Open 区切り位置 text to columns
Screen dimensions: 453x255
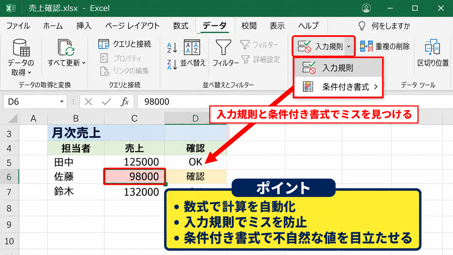[x=433, y=53]
